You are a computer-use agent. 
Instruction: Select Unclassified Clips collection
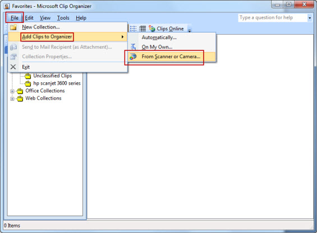coord(53,76)
